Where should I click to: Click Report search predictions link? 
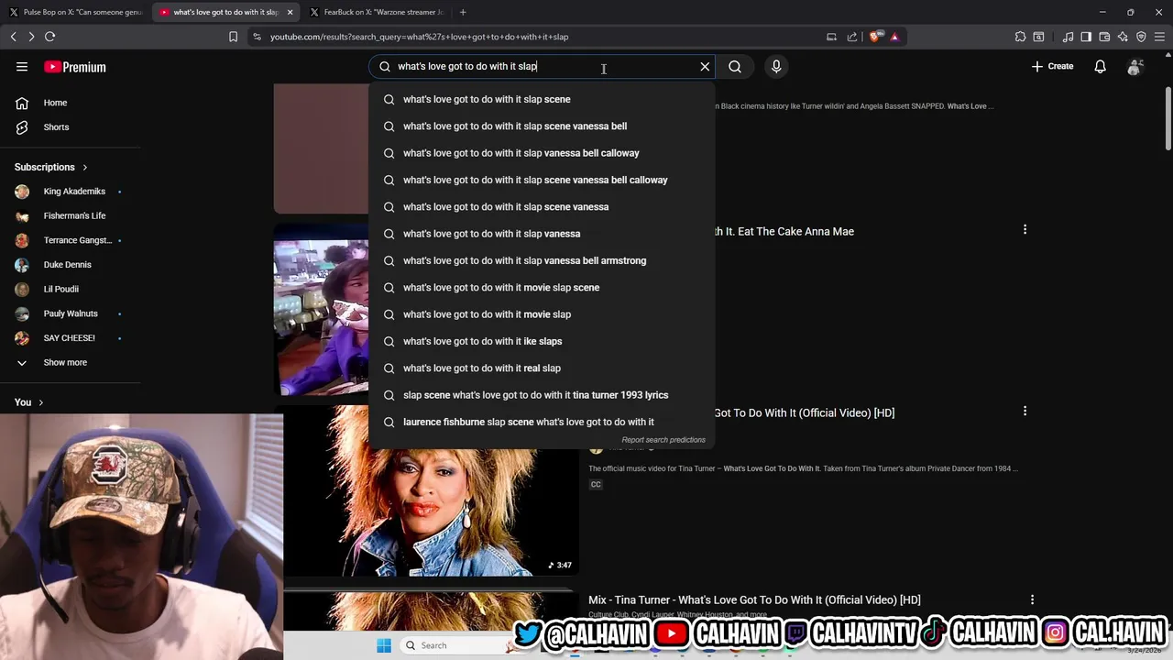663,440
